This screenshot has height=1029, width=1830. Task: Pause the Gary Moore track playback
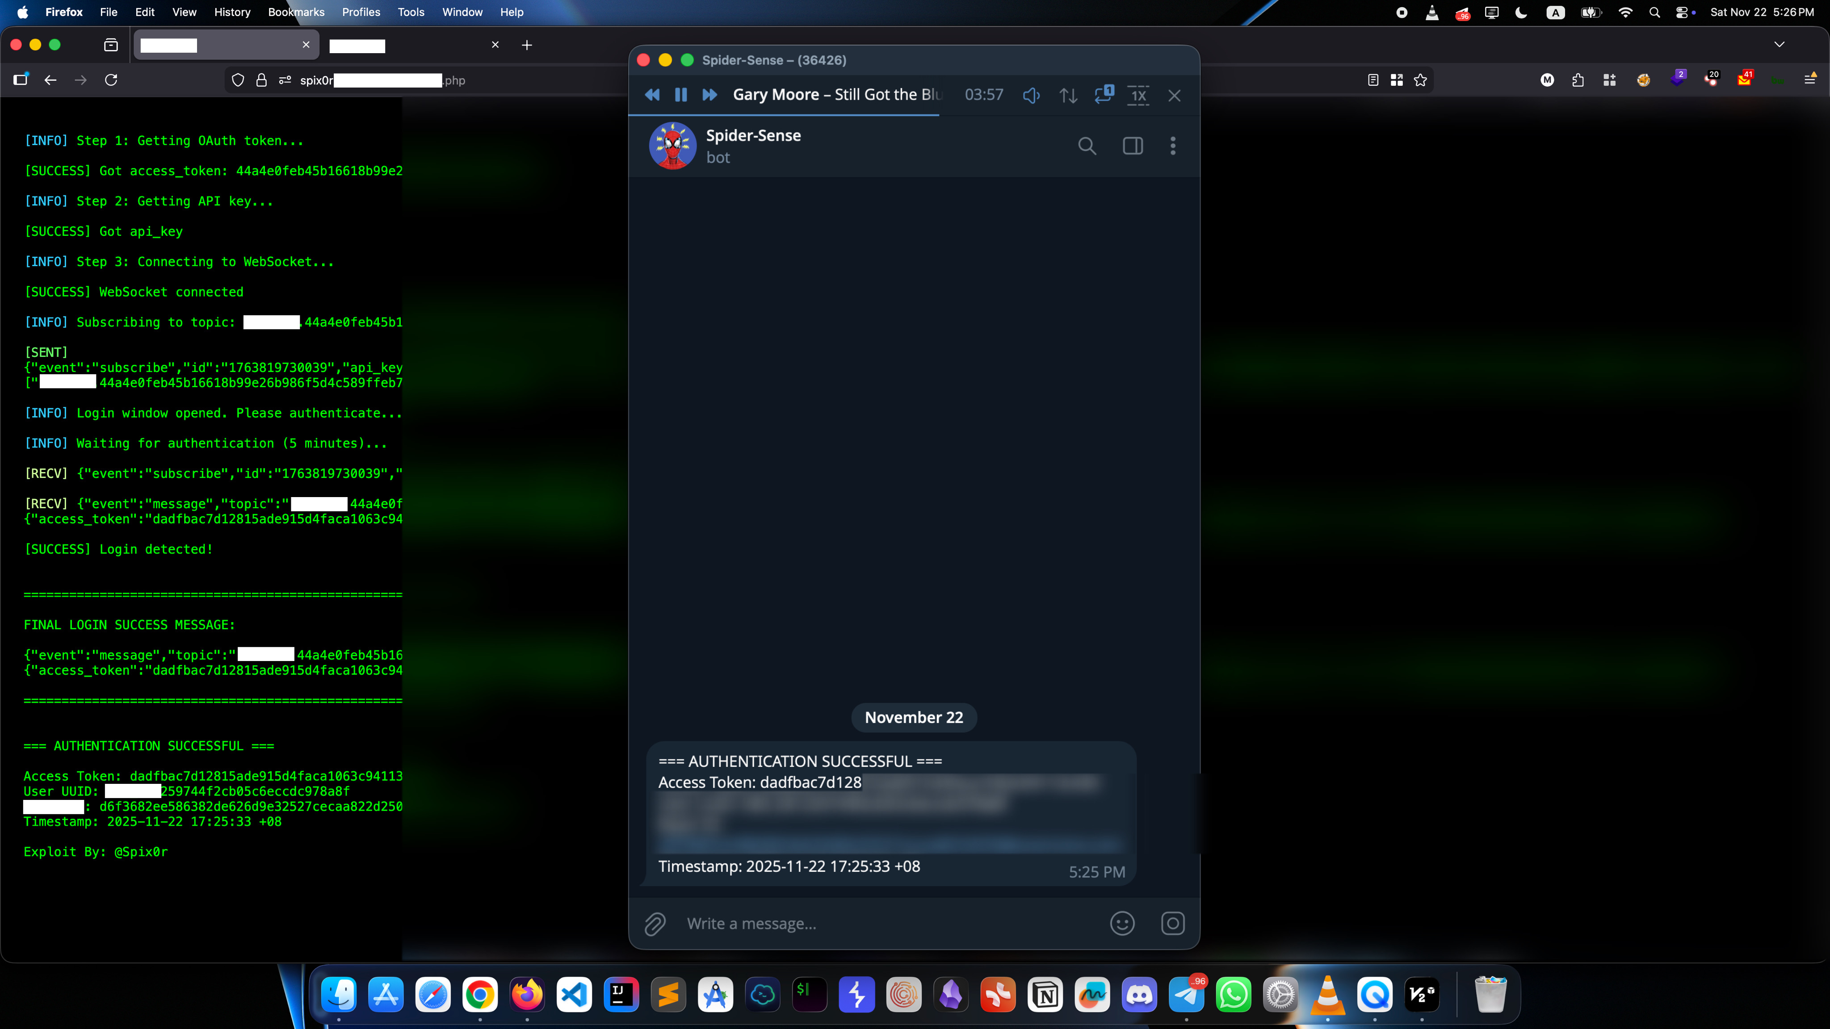pos(680,95)
